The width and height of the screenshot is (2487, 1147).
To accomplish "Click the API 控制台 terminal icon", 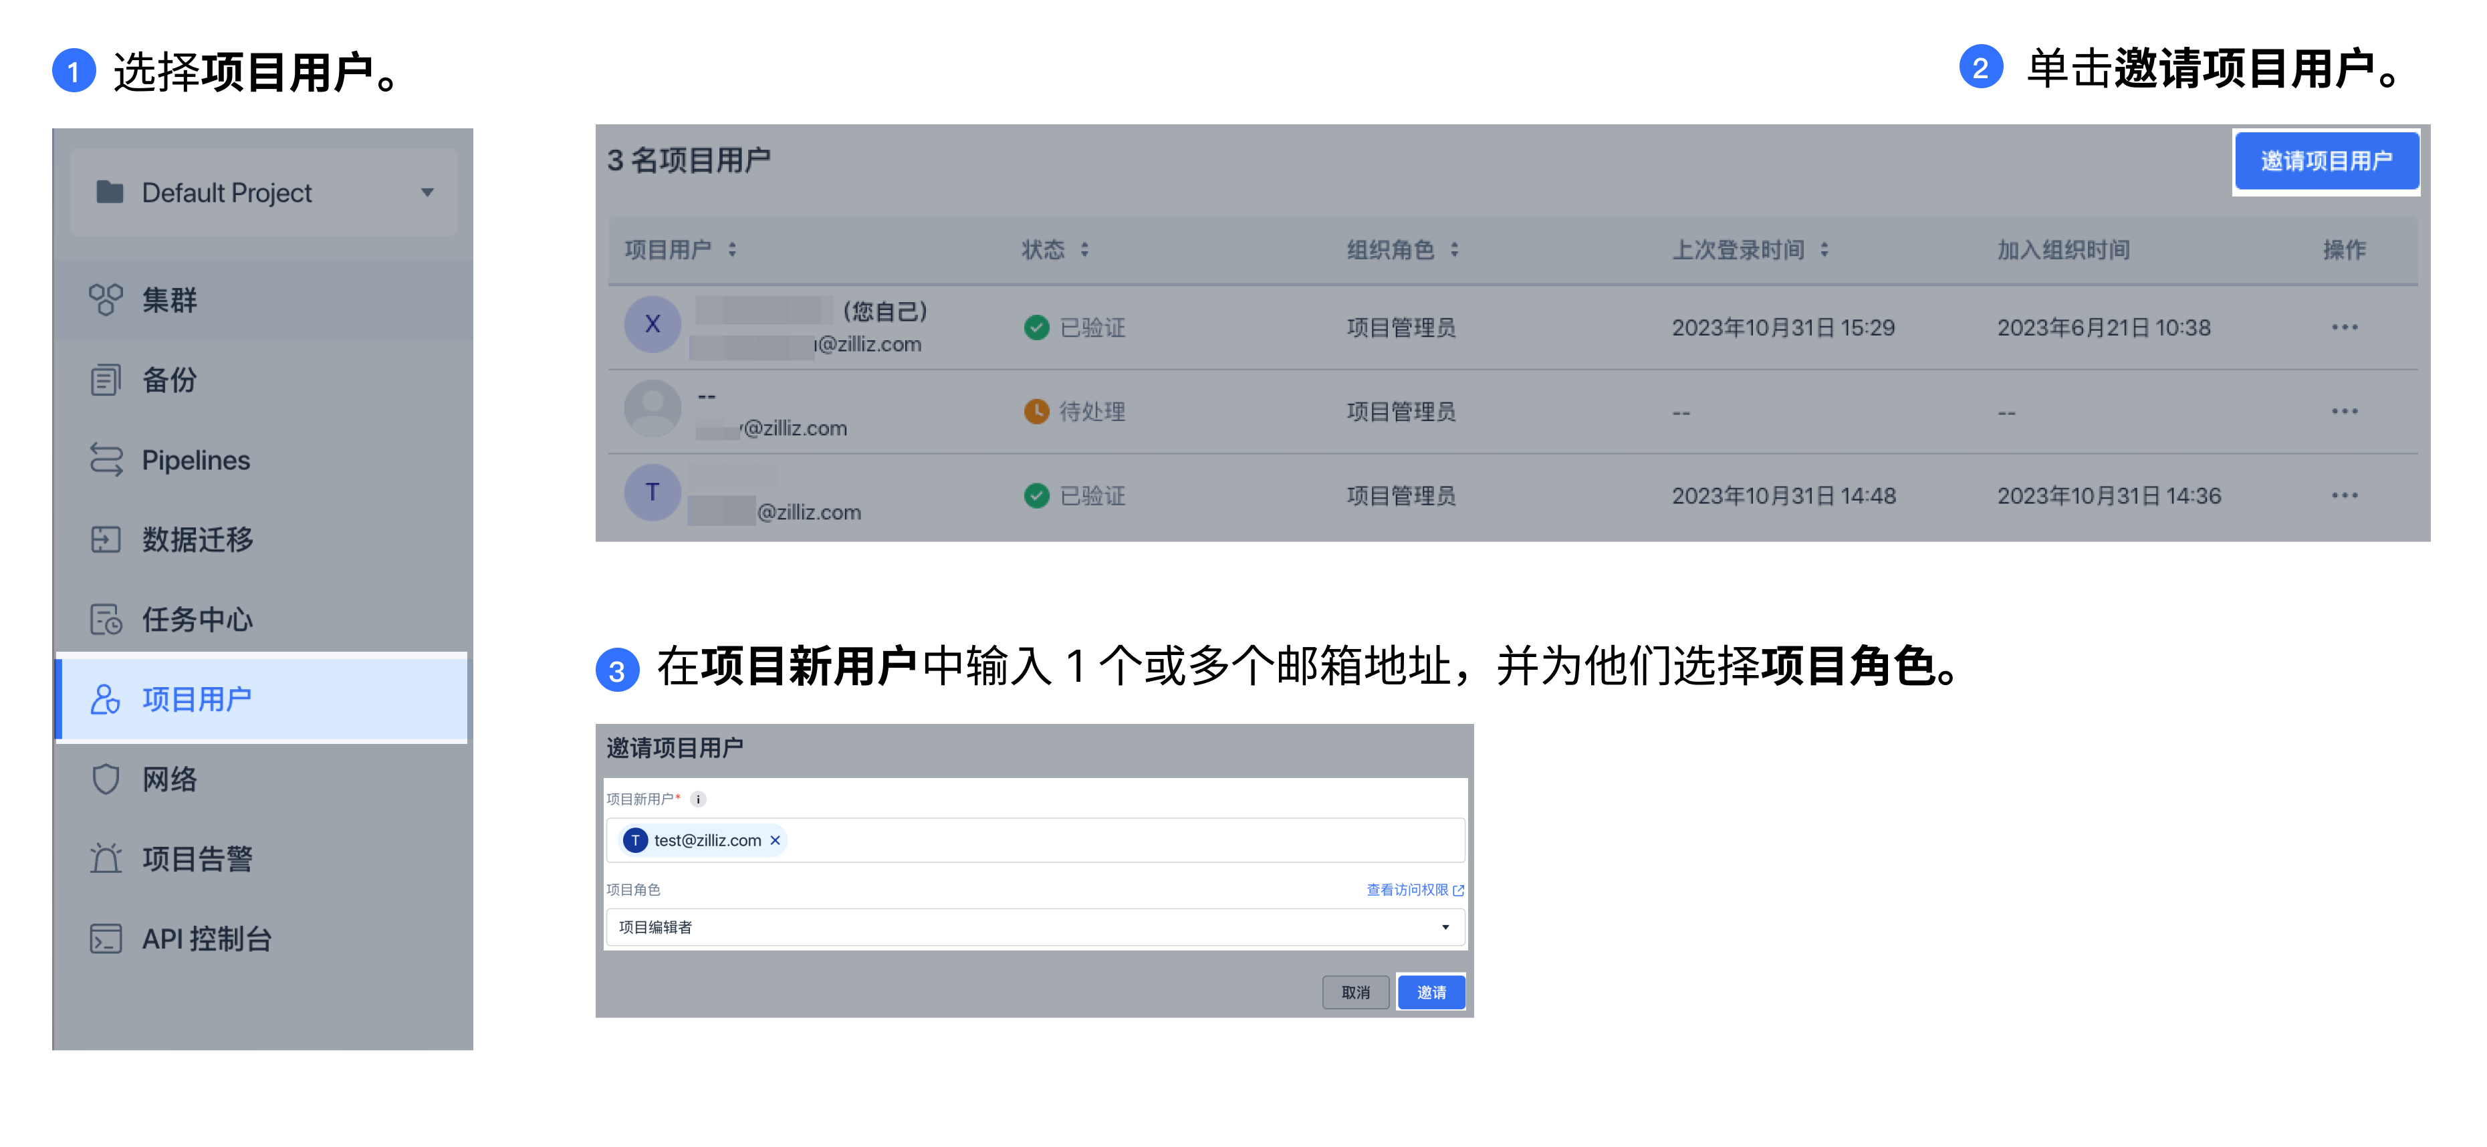I will 105,938.
